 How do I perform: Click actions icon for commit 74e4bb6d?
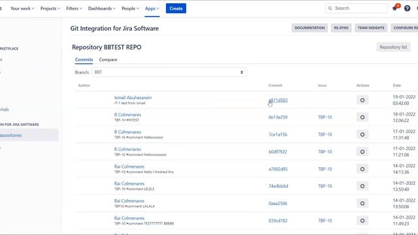click(x=362, y=186)
